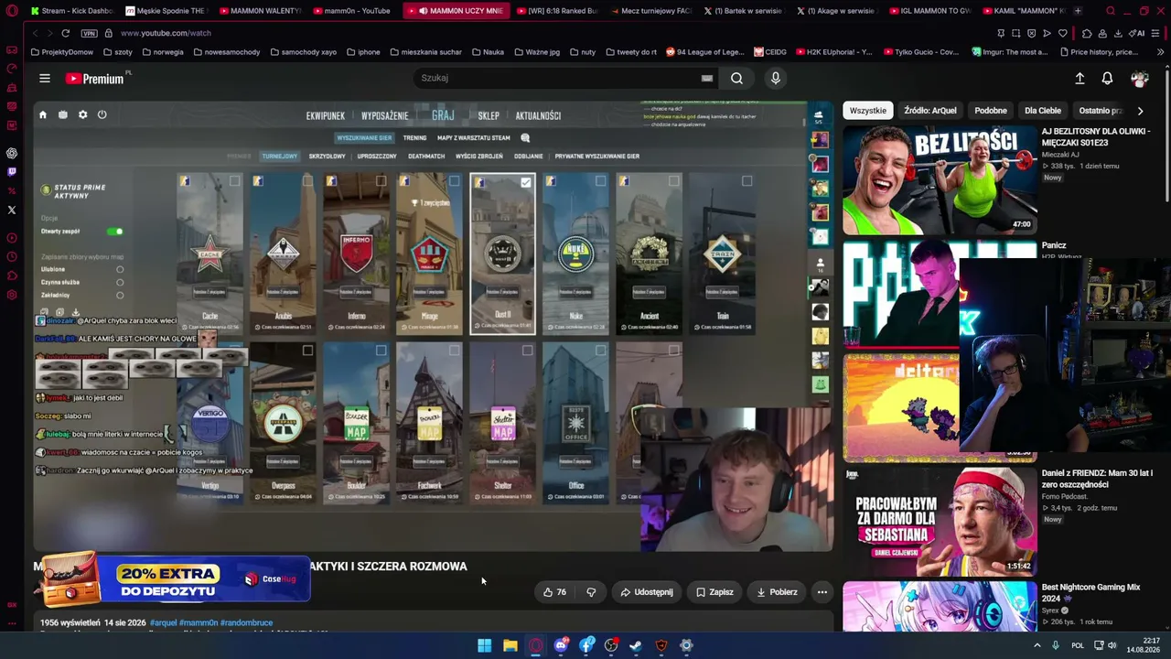Check the Train map checkbox

click(747, 181)
